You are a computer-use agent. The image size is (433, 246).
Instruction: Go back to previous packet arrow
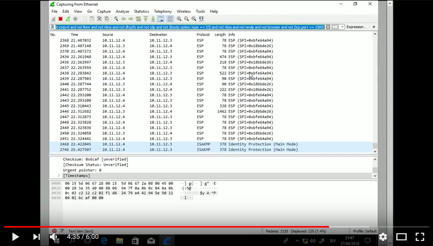pos(123,19)
